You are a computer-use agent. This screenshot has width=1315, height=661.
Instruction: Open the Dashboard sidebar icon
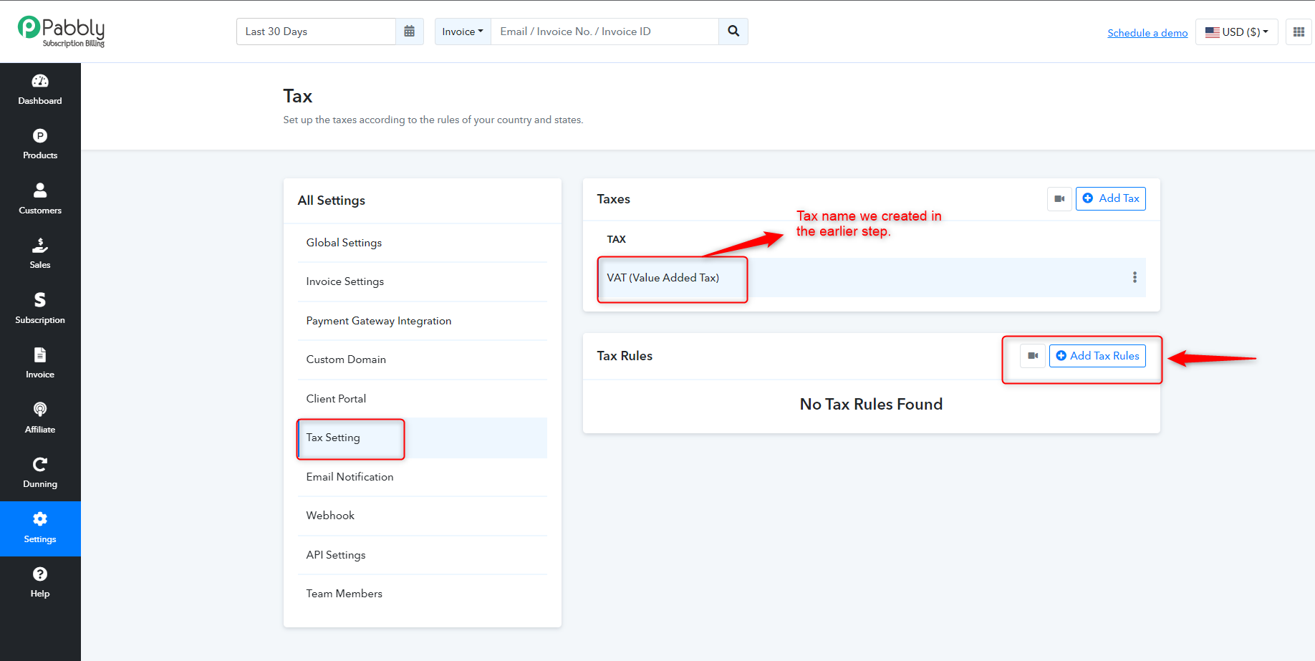(40, 90)
